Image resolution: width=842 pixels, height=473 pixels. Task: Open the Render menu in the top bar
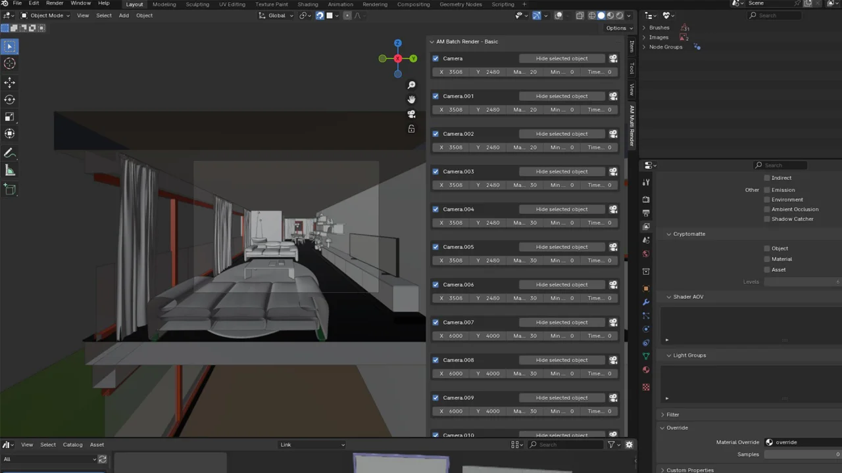coord(55,3)
